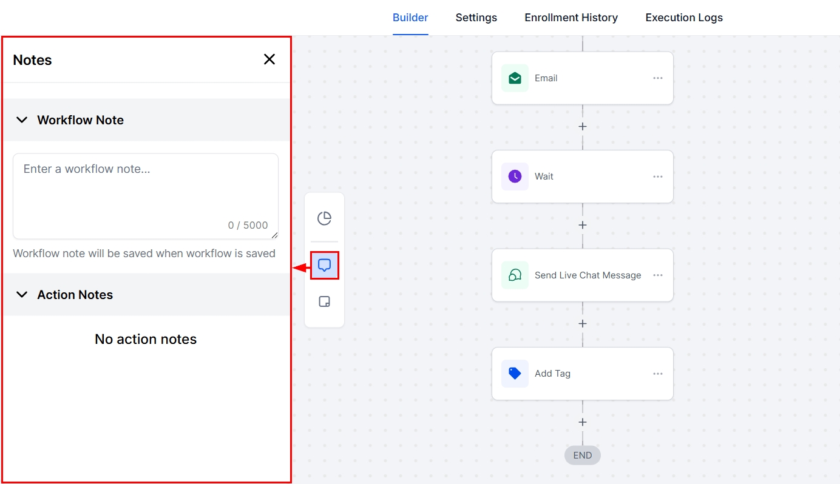This screenshot has height=484, width=840.
Task: Click the workflow note text field
Action: [146, 191]
